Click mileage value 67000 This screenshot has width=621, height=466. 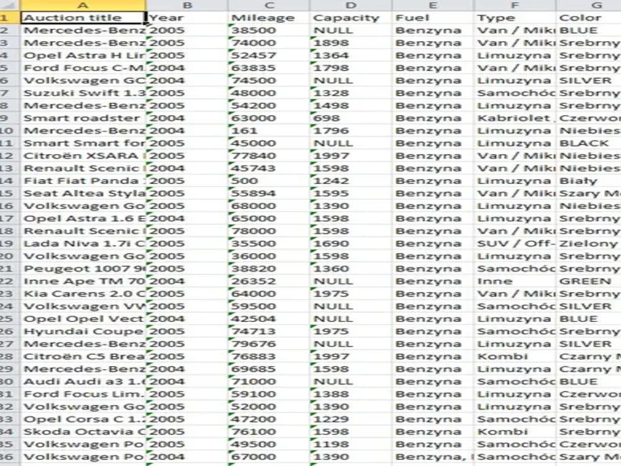coord(269,457)
